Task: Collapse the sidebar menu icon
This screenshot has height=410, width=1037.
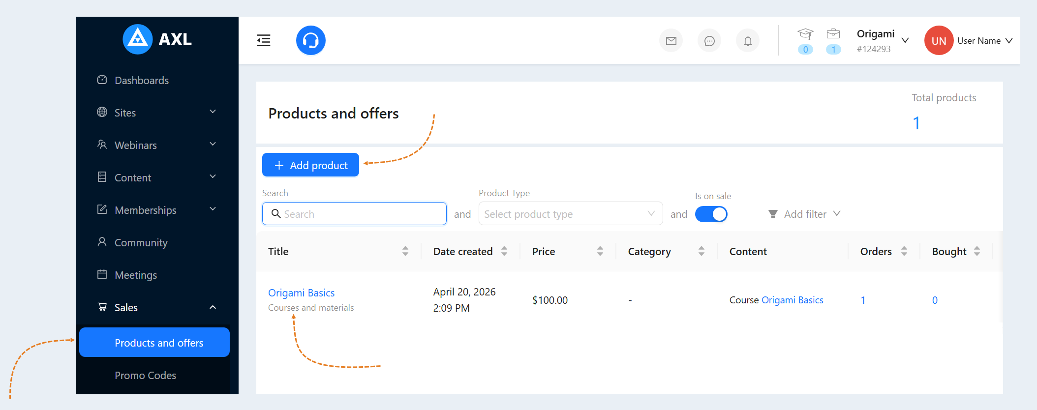Action: coord(264,40)
